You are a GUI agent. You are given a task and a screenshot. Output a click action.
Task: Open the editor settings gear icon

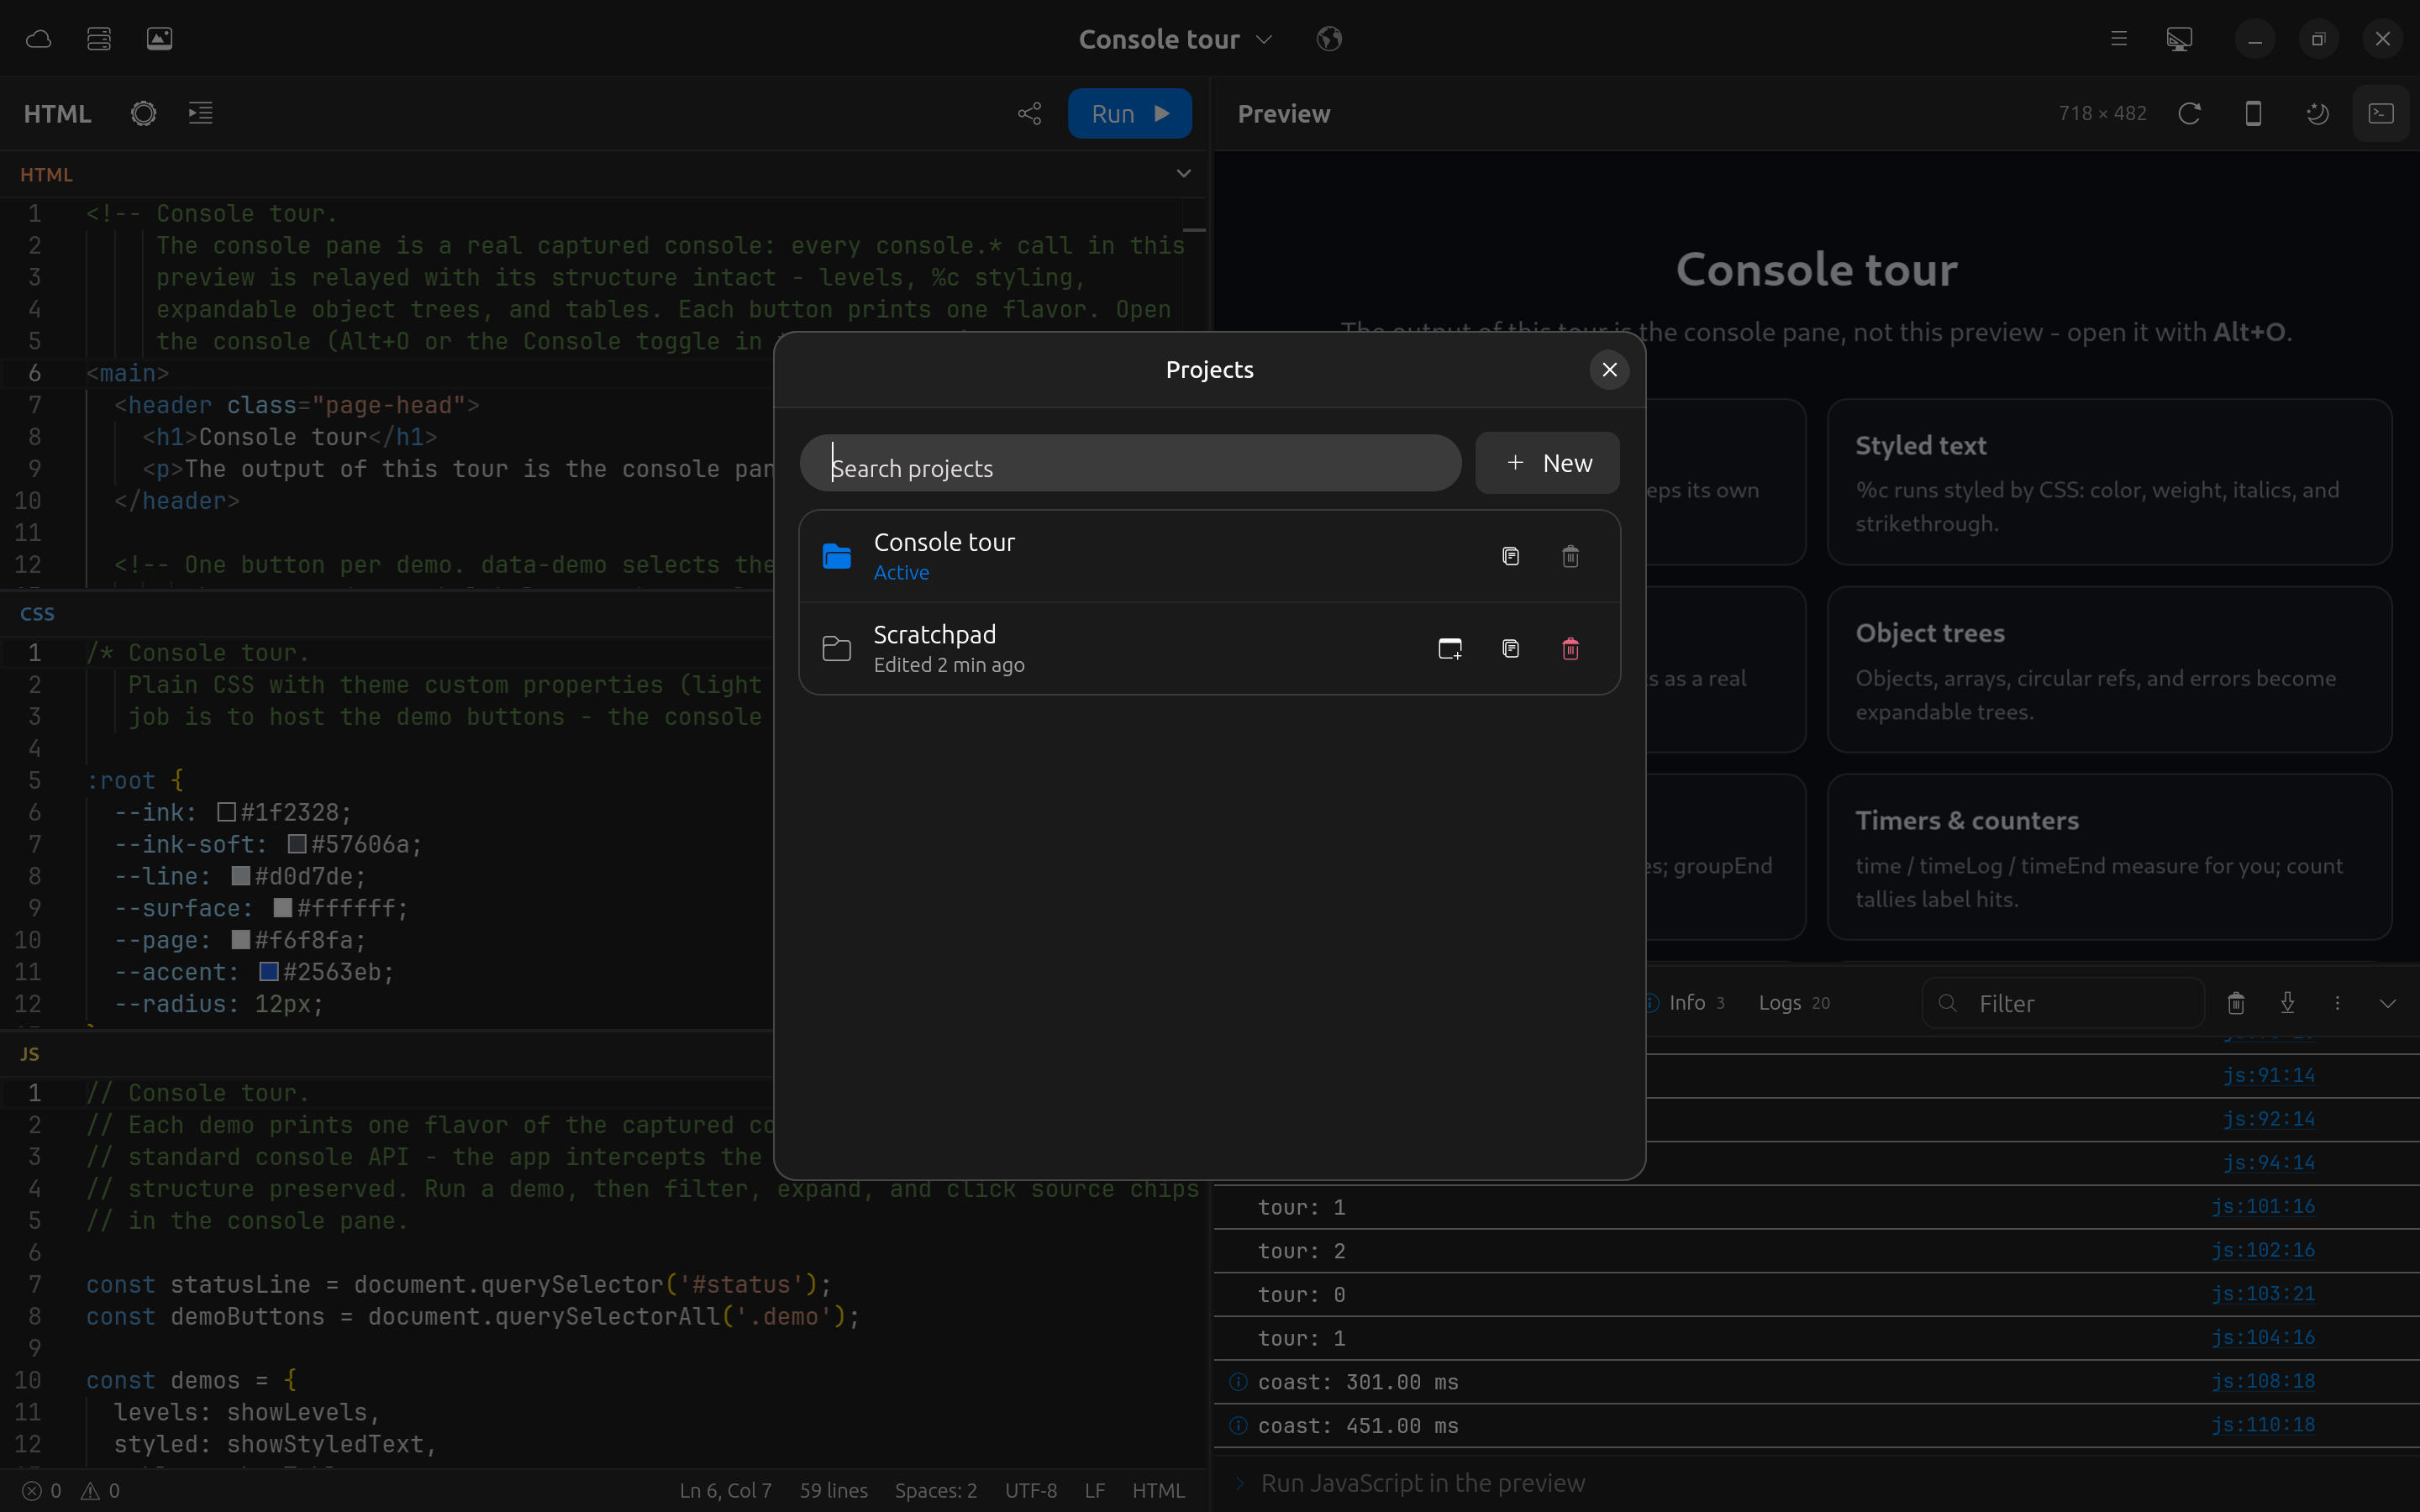[x=143, y=113]
